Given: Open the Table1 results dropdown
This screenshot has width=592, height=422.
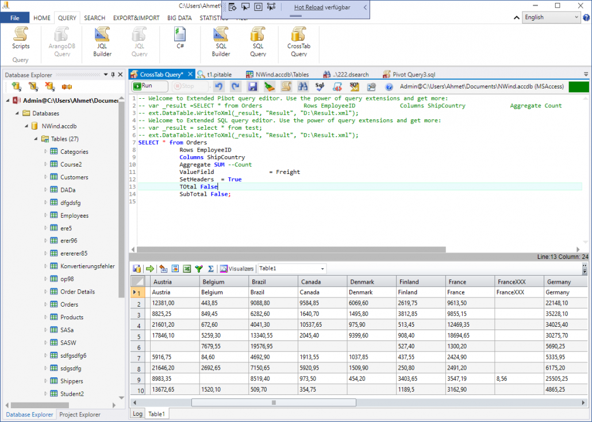Looking at the screenshot, I should coord(322,269).
